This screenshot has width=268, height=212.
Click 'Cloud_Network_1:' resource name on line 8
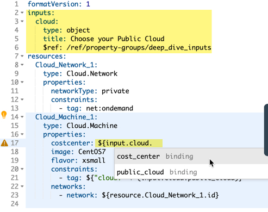point(66,65)
